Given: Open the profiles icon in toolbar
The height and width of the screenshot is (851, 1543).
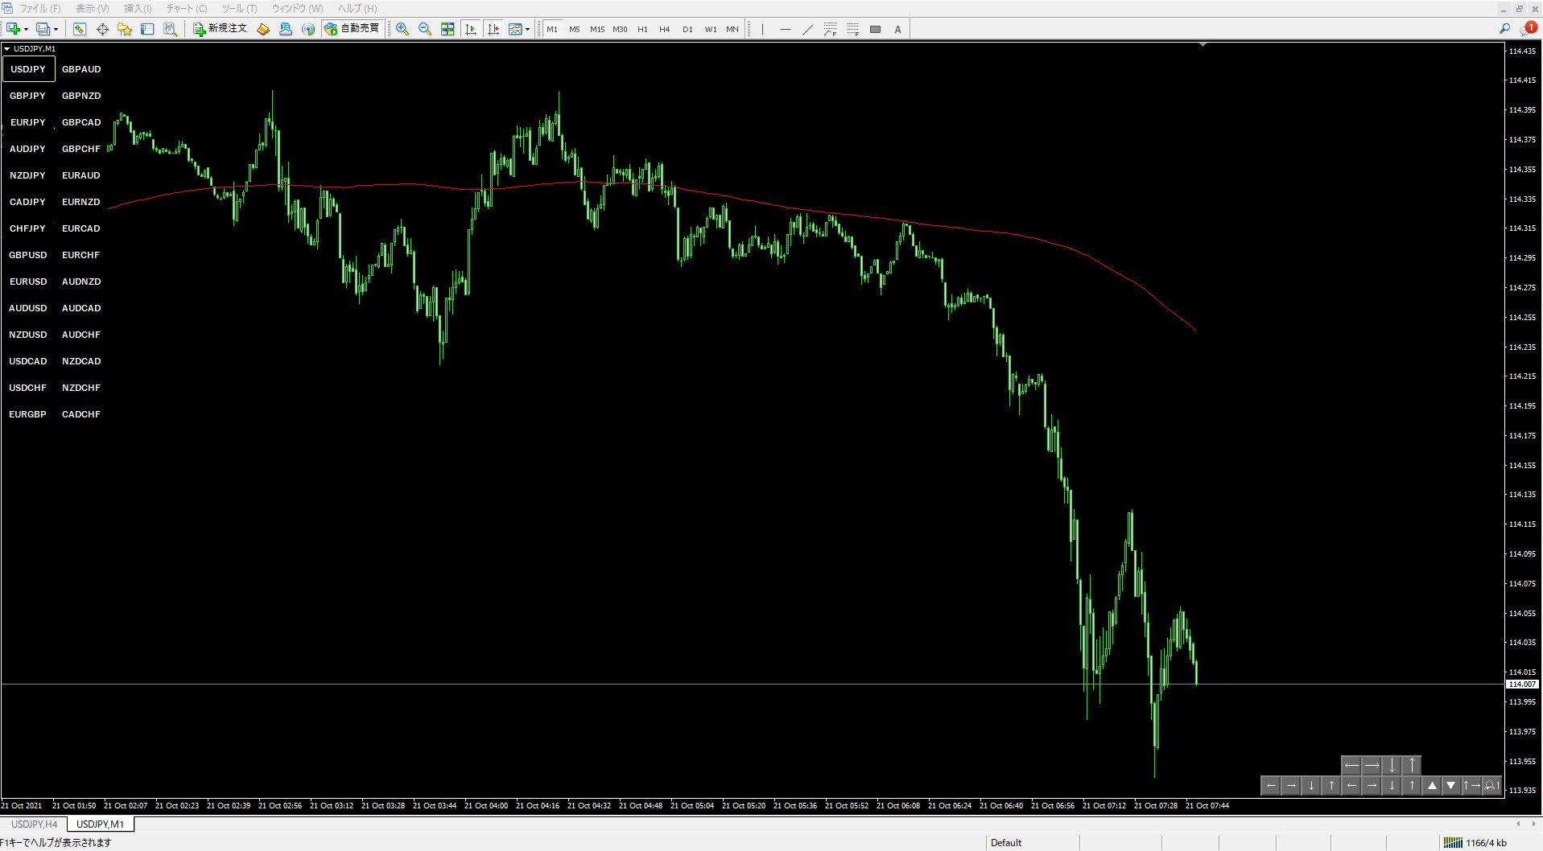Looking at the screenshot, I should (43, 29).
